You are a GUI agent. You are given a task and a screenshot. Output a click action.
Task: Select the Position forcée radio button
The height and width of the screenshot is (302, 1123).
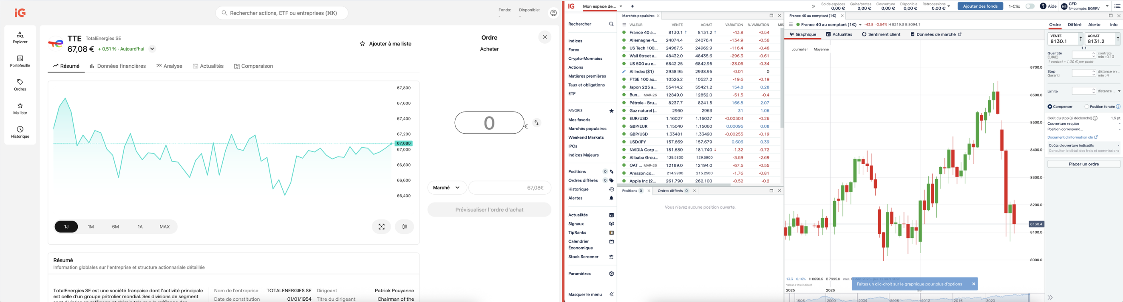click(x=1087, y=106)
